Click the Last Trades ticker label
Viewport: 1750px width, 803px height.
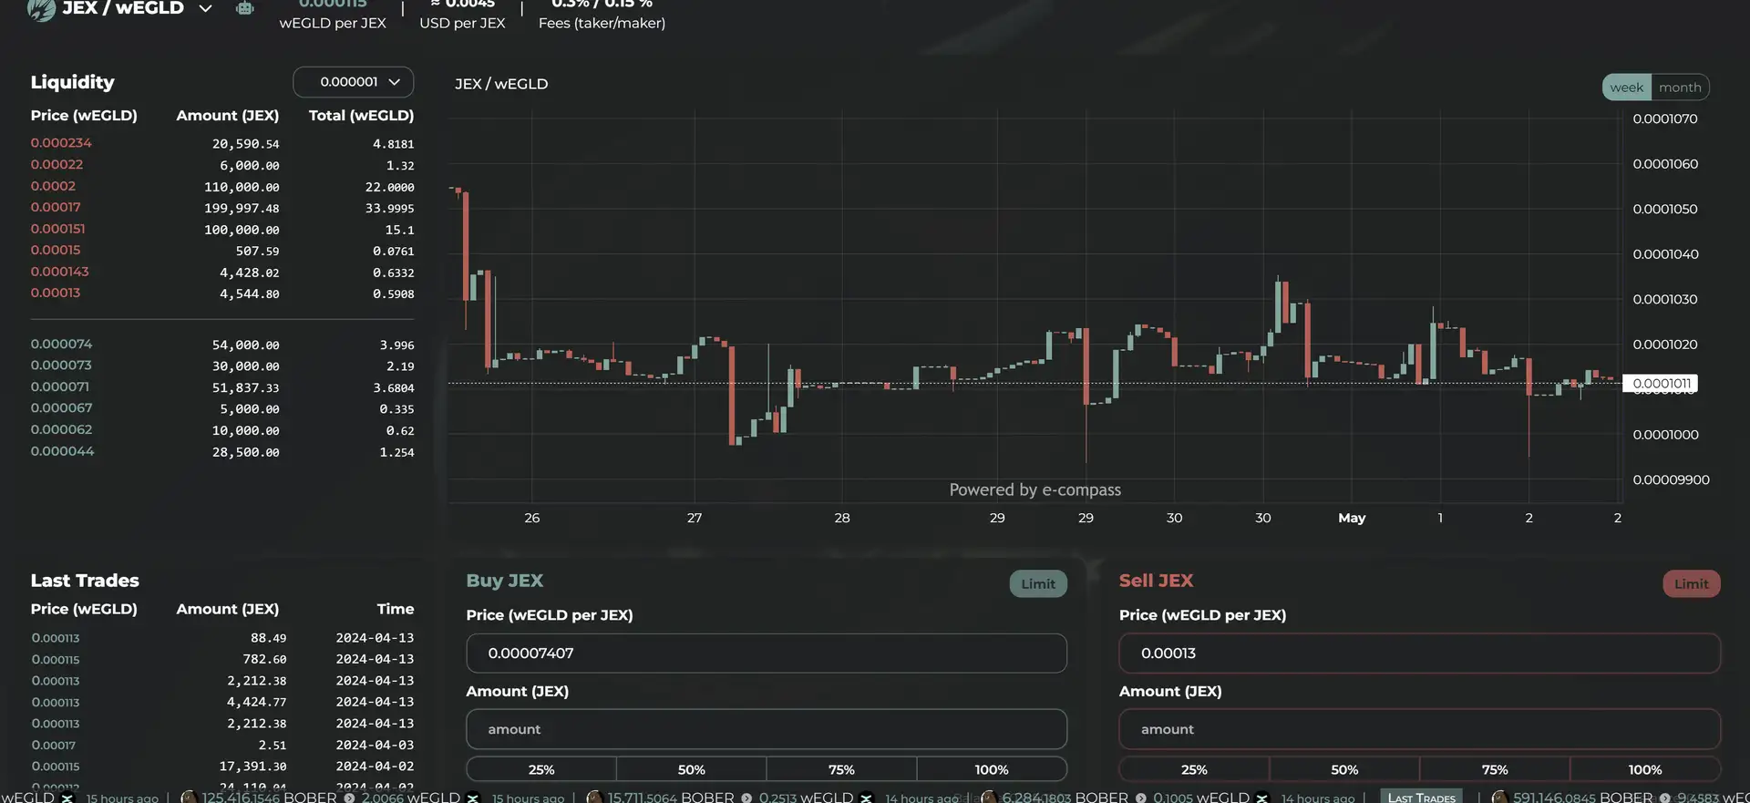(x=1421, y=798)
